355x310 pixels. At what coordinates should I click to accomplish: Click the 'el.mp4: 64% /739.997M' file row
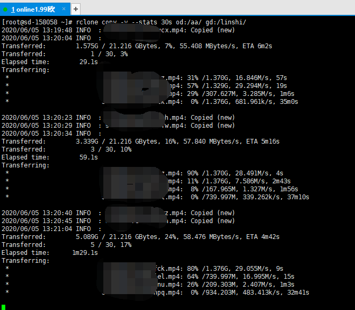tap(149, 277)
